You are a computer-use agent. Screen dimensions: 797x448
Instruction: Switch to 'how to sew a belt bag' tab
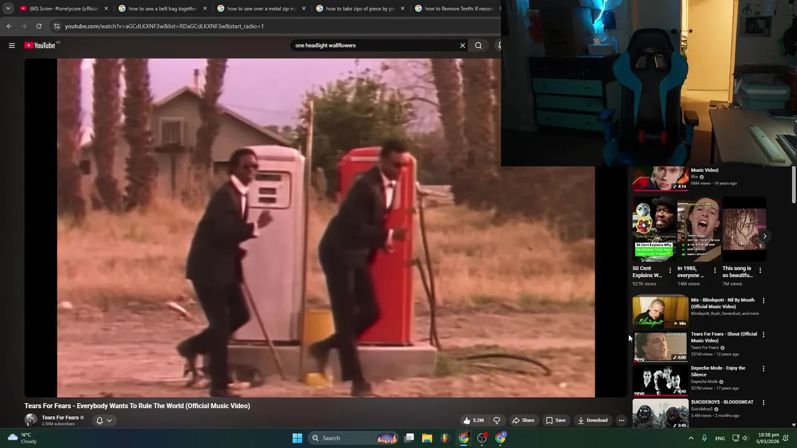click(x=161, y=9)
